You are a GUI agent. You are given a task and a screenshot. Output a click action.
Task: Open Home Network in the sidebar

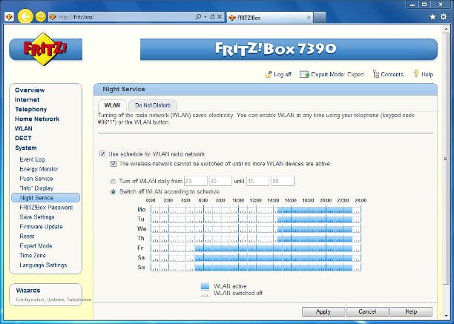click(37, 119)
